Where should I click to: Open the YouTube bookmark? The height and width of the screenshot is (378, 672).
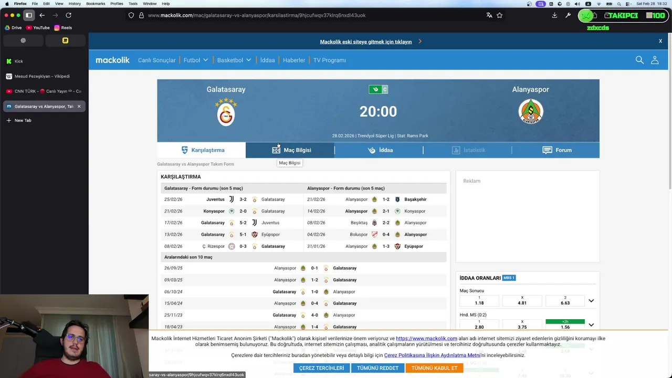click(38, 28)
